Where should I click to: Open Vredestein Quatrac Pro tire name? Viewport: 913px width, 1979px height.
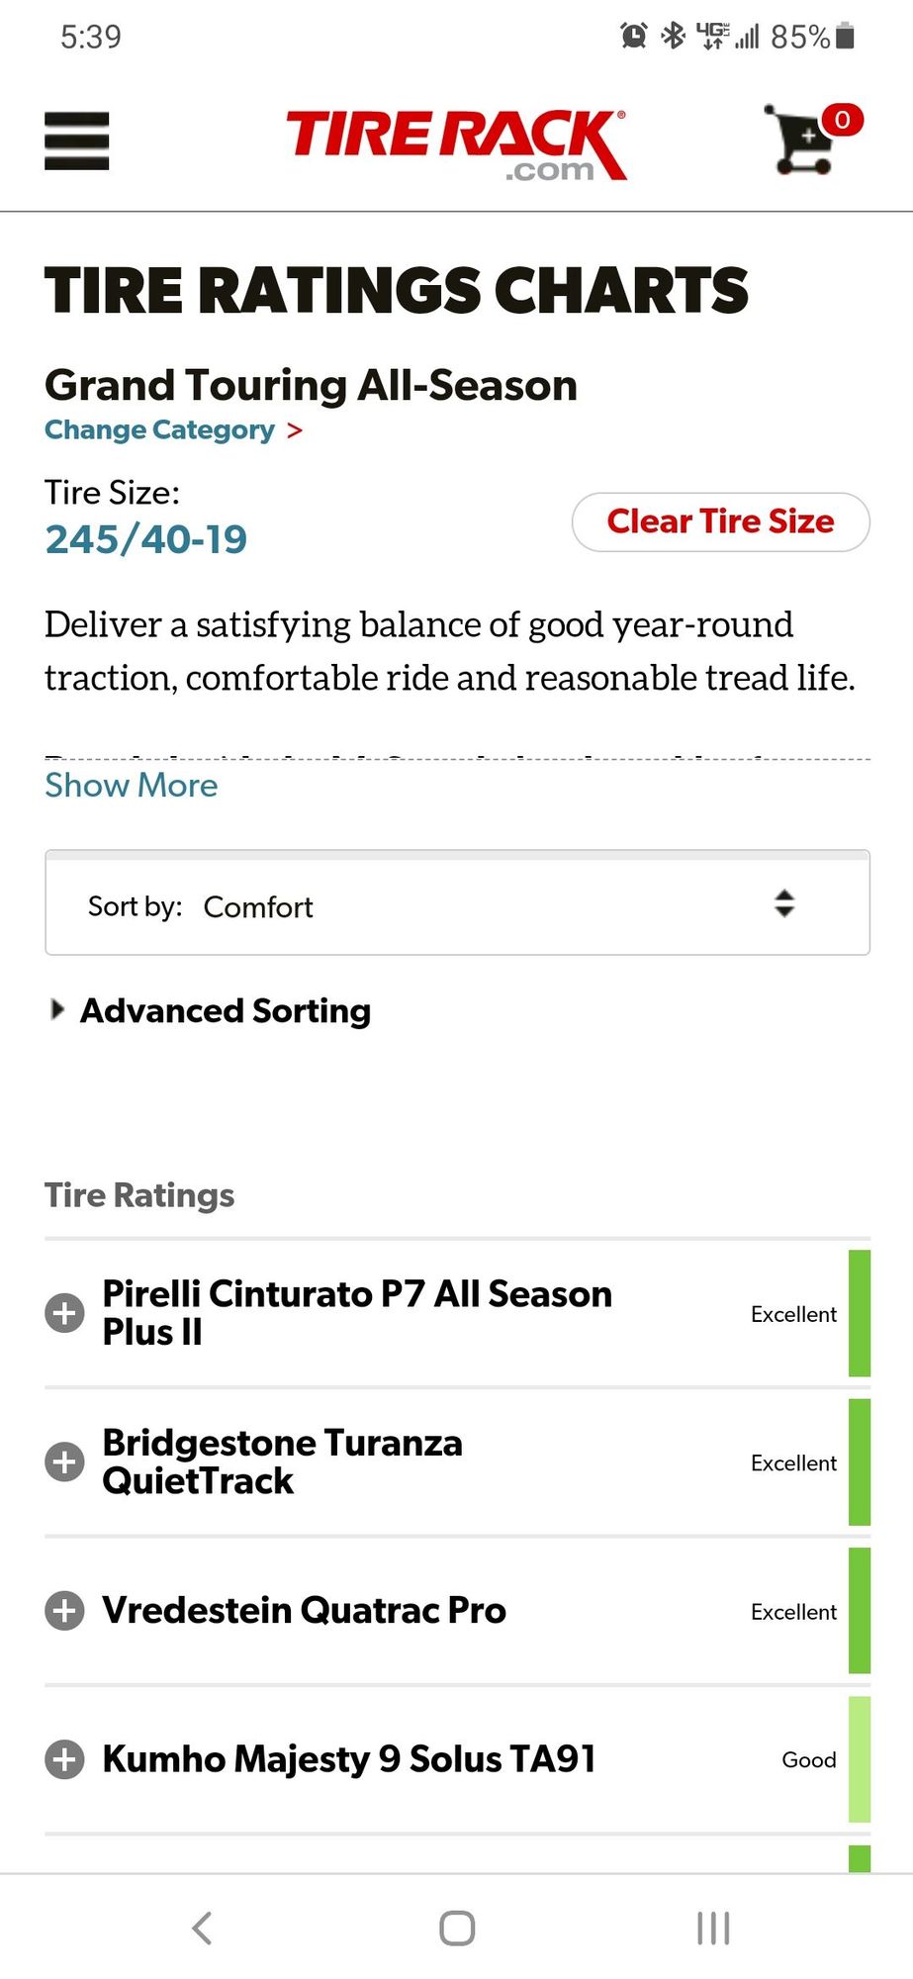(x=304, y=1610)
